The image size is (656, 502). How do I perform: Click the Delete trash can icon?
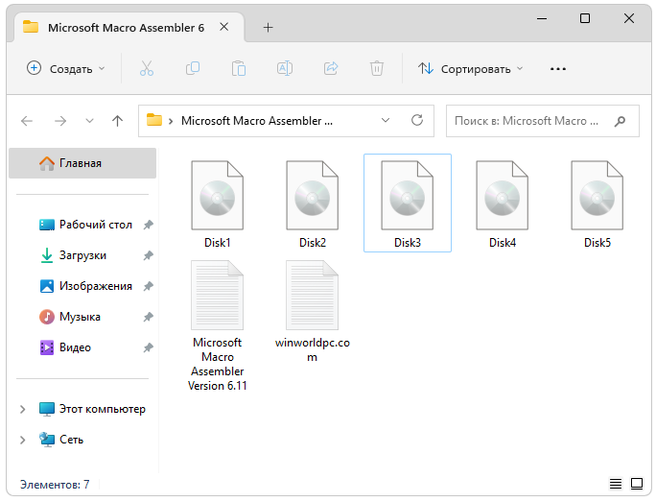377,68
